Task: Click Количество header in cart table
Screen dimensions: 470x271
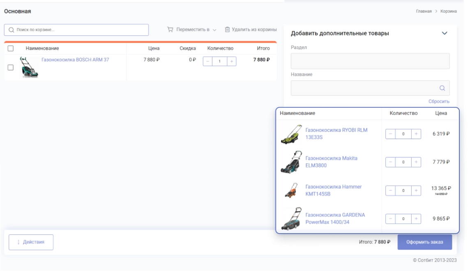Action: pos(220,48)
